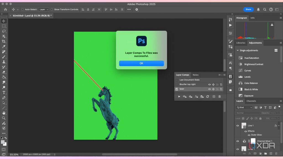Open the notifications bell
283x159 pixels.
tap(258, 9)
